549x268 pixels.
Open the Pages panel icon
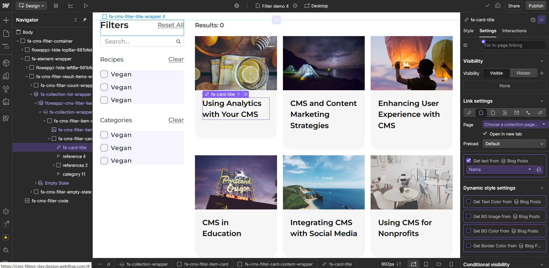(6, 33)
